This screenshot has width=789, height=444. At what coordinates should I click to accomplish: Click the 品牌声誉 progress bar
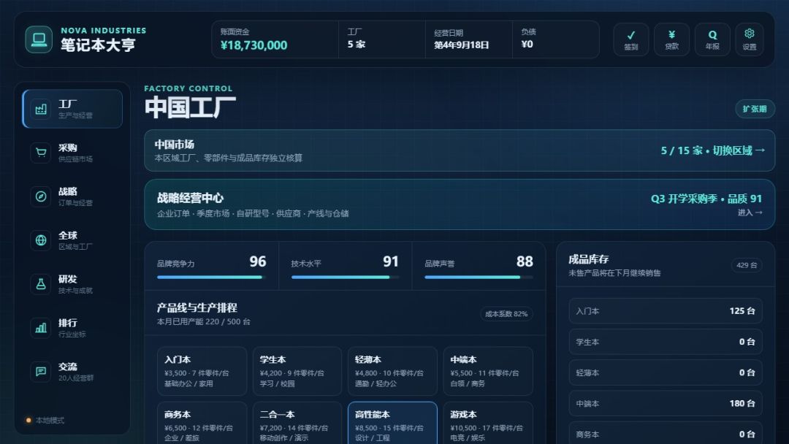coord(479,277)
